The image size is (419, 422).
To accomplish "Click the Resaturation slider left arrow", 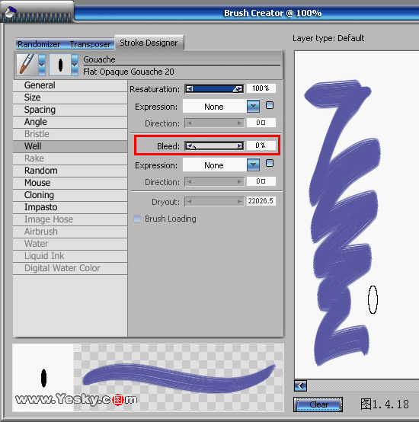I will click(x=190, y=89).
